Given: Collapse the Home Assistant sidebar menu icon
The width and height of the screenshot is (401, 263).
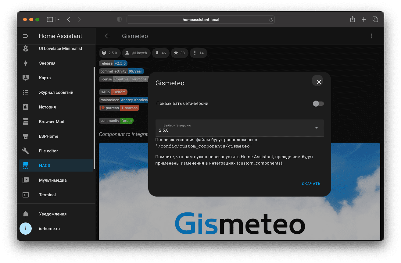Looking at the screenshot, I should coord(26,36).
